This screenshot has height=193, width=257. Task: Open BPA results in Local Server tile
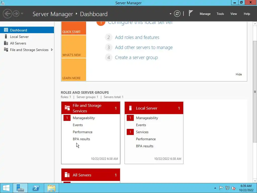pos(145,146)
